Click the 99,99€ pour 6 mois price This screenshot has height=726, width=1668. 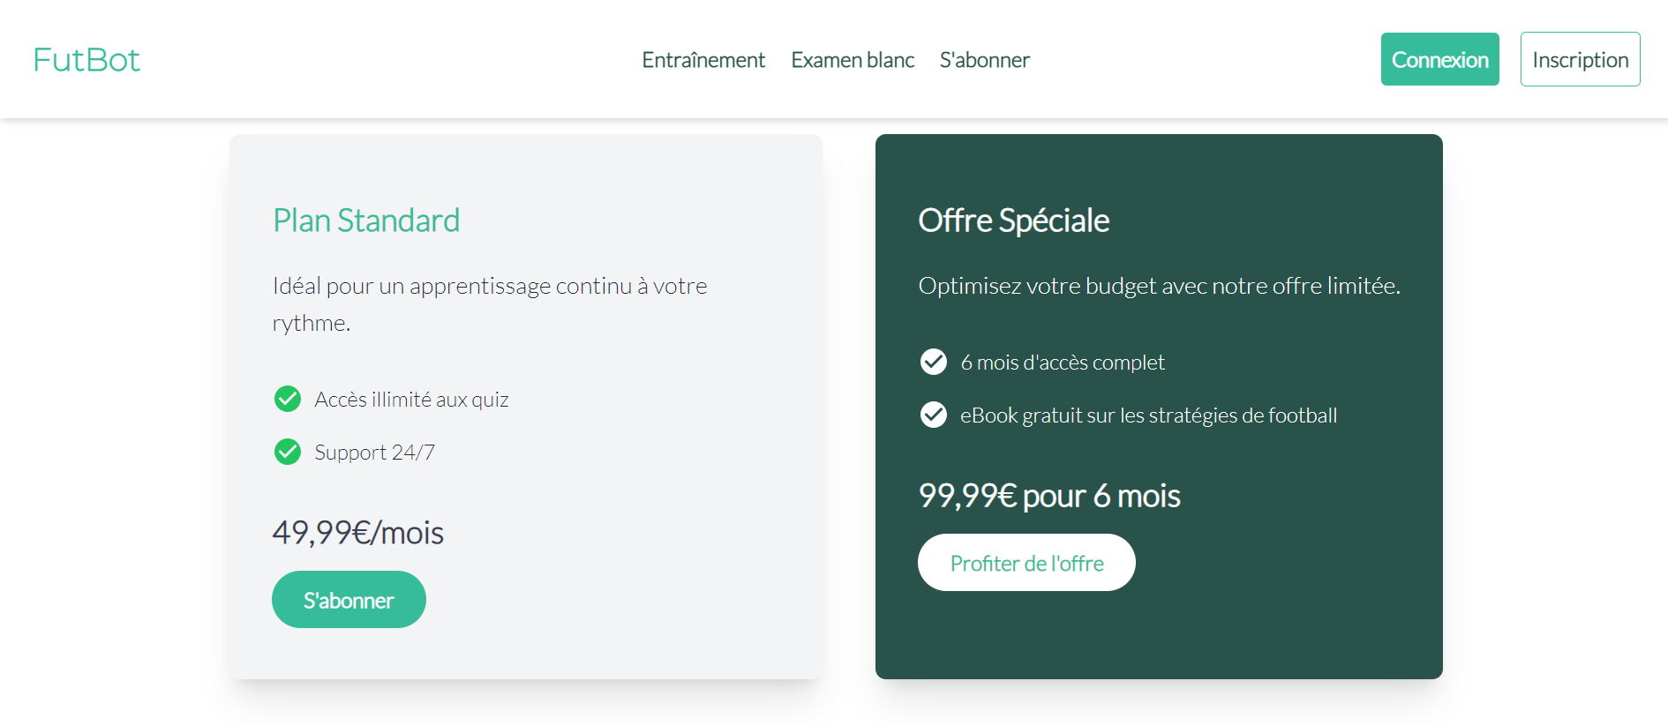point(1048,496)
